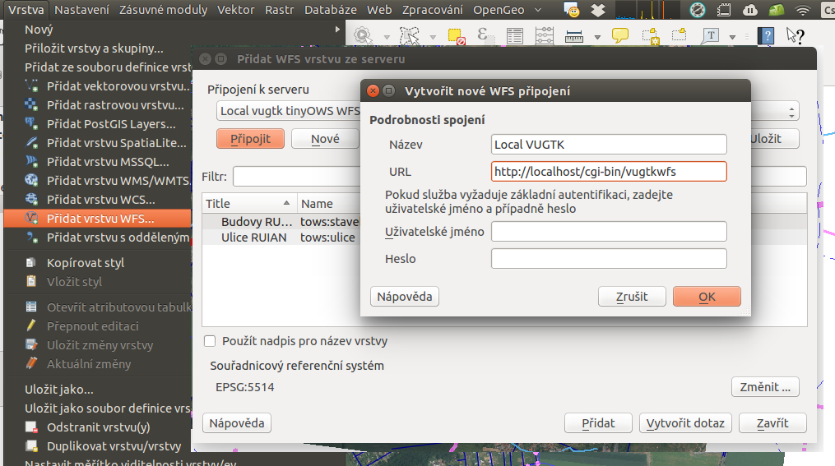This screenshot has height=466, width=835.
Task: Click Zrušit in new WFS connection dialog
Action: pos(632,297)
